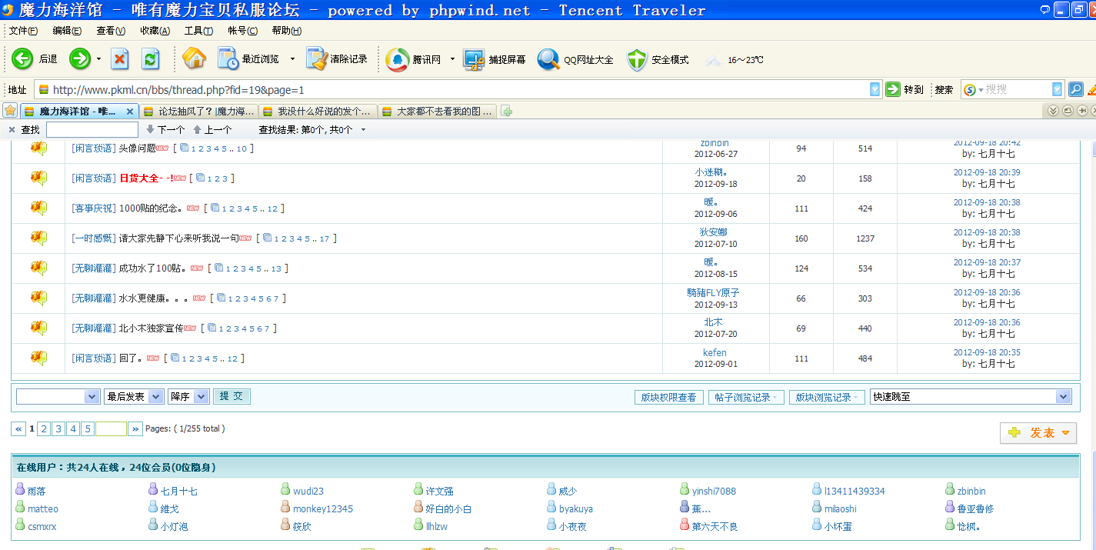Click the 清除记录 toolbar icon

(317, 59)
